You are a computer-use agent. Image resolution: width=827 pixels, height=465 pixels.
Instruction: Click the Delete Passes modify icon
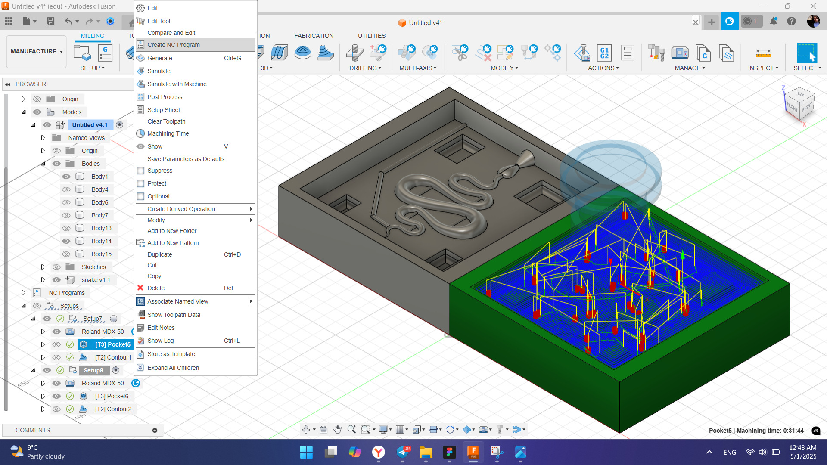[x=483, y=53]
